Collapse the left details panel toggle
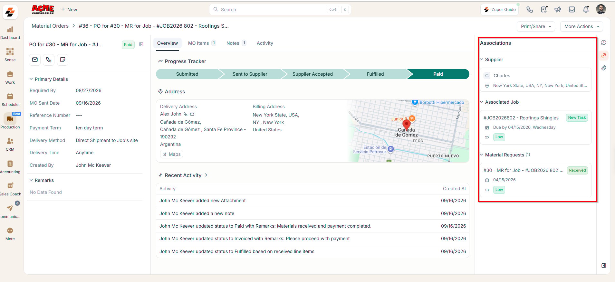This screenshot has width=615, height=282. pos(141,44)
